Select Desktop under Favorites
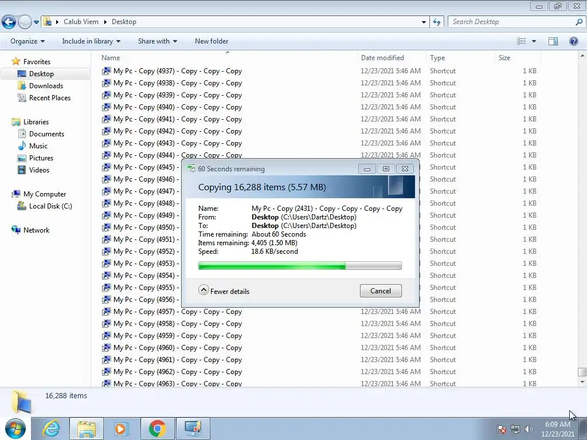Viewport: 587px width, 440px height. point(41,74)
